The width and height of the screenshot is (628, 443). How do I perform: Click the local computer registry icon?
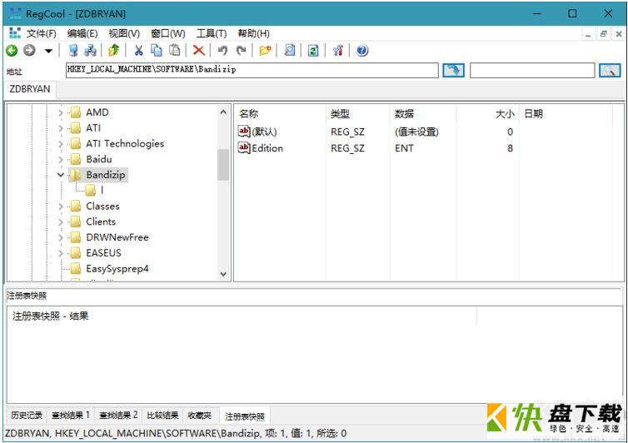point(73,51)
